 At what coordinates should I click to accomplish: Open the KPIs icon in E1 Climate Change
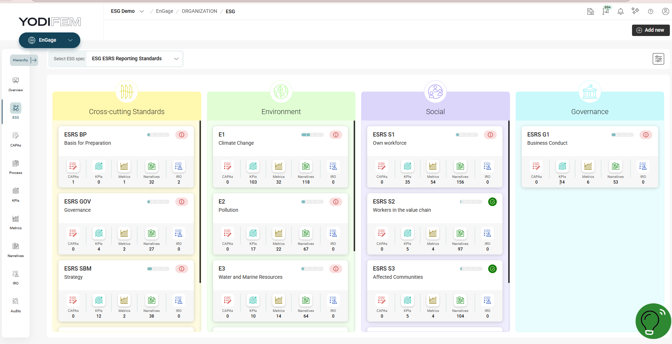coord(253,166)
